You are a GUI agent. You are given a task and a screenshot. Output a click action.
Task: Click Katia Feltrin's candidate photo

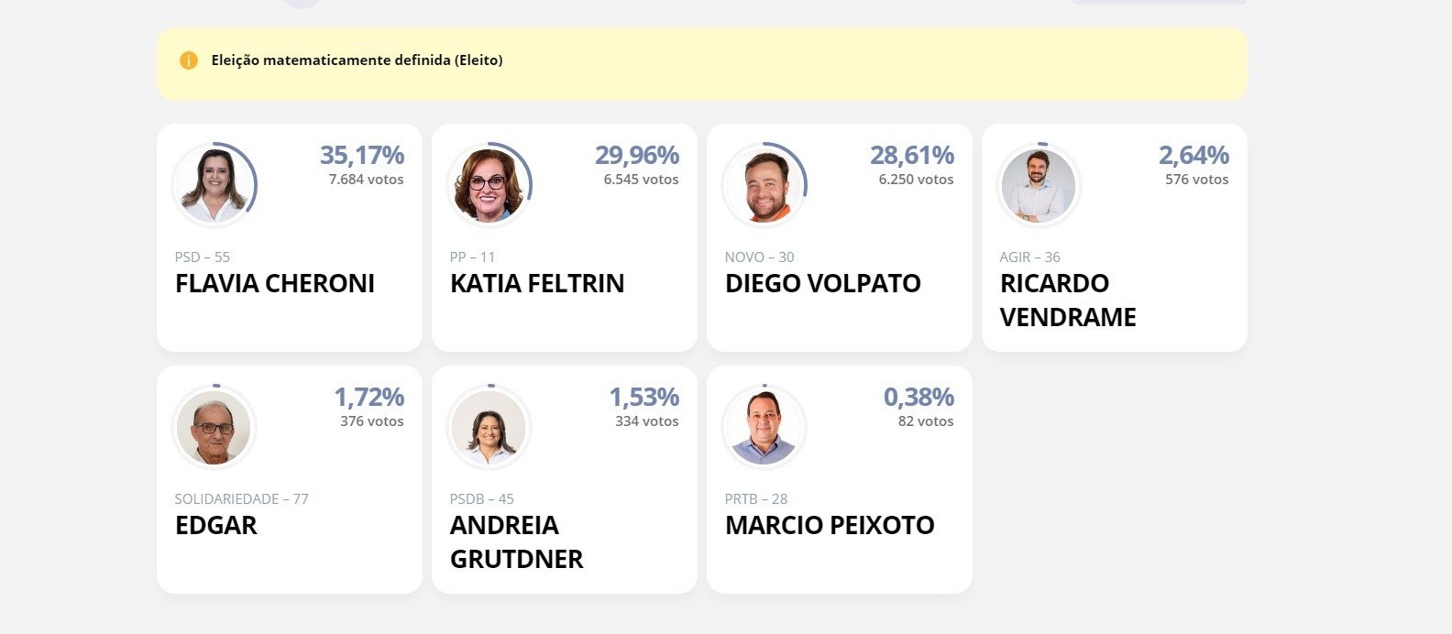489,186
